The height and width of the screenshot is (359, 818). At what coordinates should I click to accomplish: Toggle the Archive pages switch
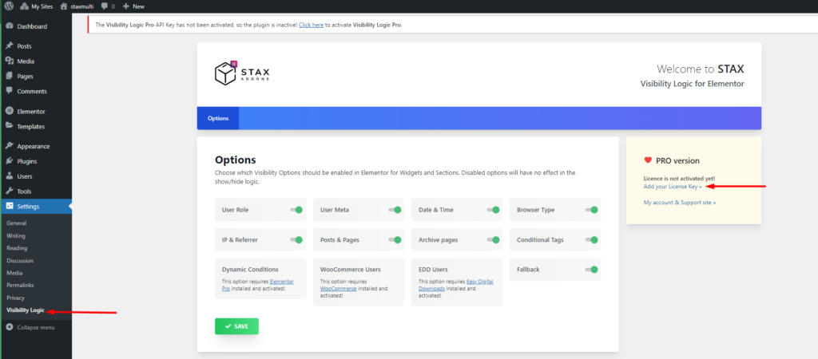pyautogui.click(x=493, y=240)
